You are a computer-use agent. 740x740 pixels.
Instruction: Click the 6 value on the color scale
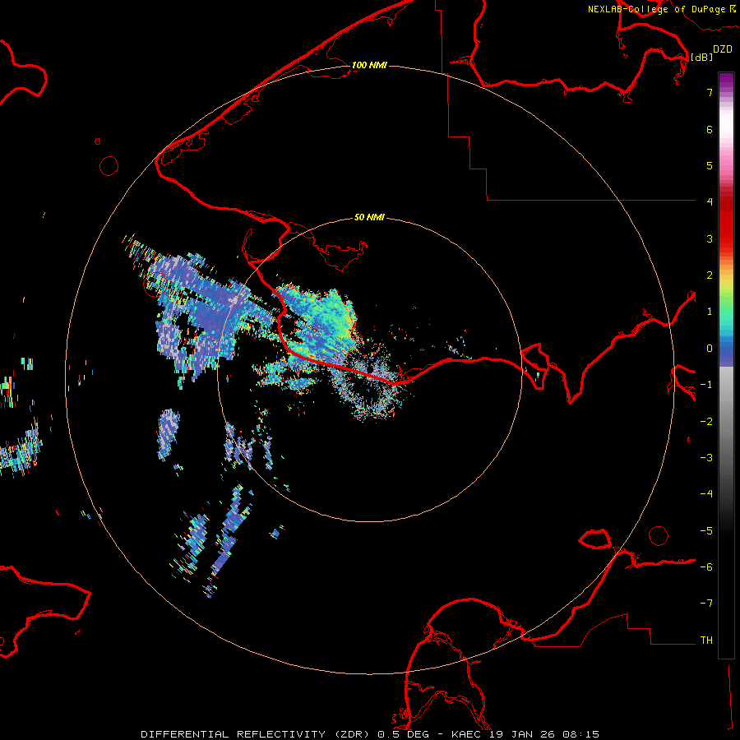pyautogui.click(x=710, y=129)
